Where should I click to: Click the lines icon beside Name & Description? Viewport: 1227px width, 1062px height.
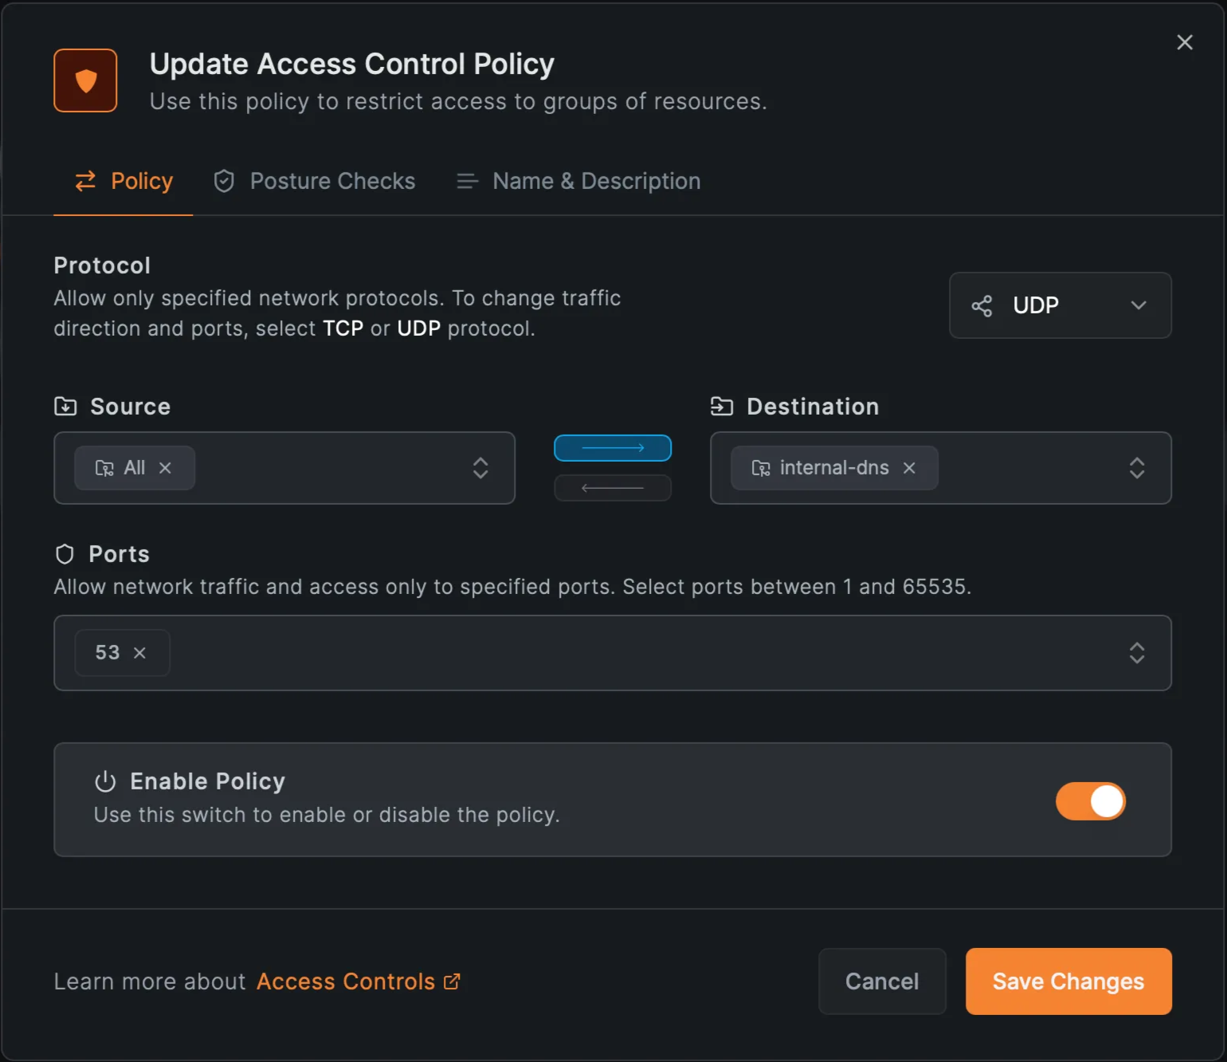pyautogui.click(x=467, y=181)
